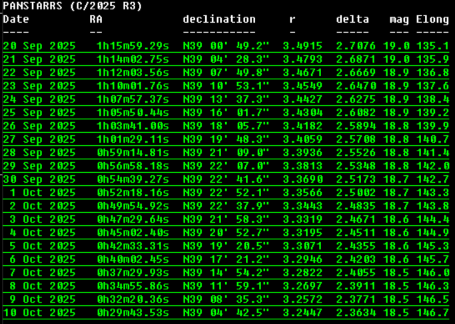Click RA value 0h42m33.31s
Image resolution: width=455 pixels, height=324 pixels.
point(133,246)
